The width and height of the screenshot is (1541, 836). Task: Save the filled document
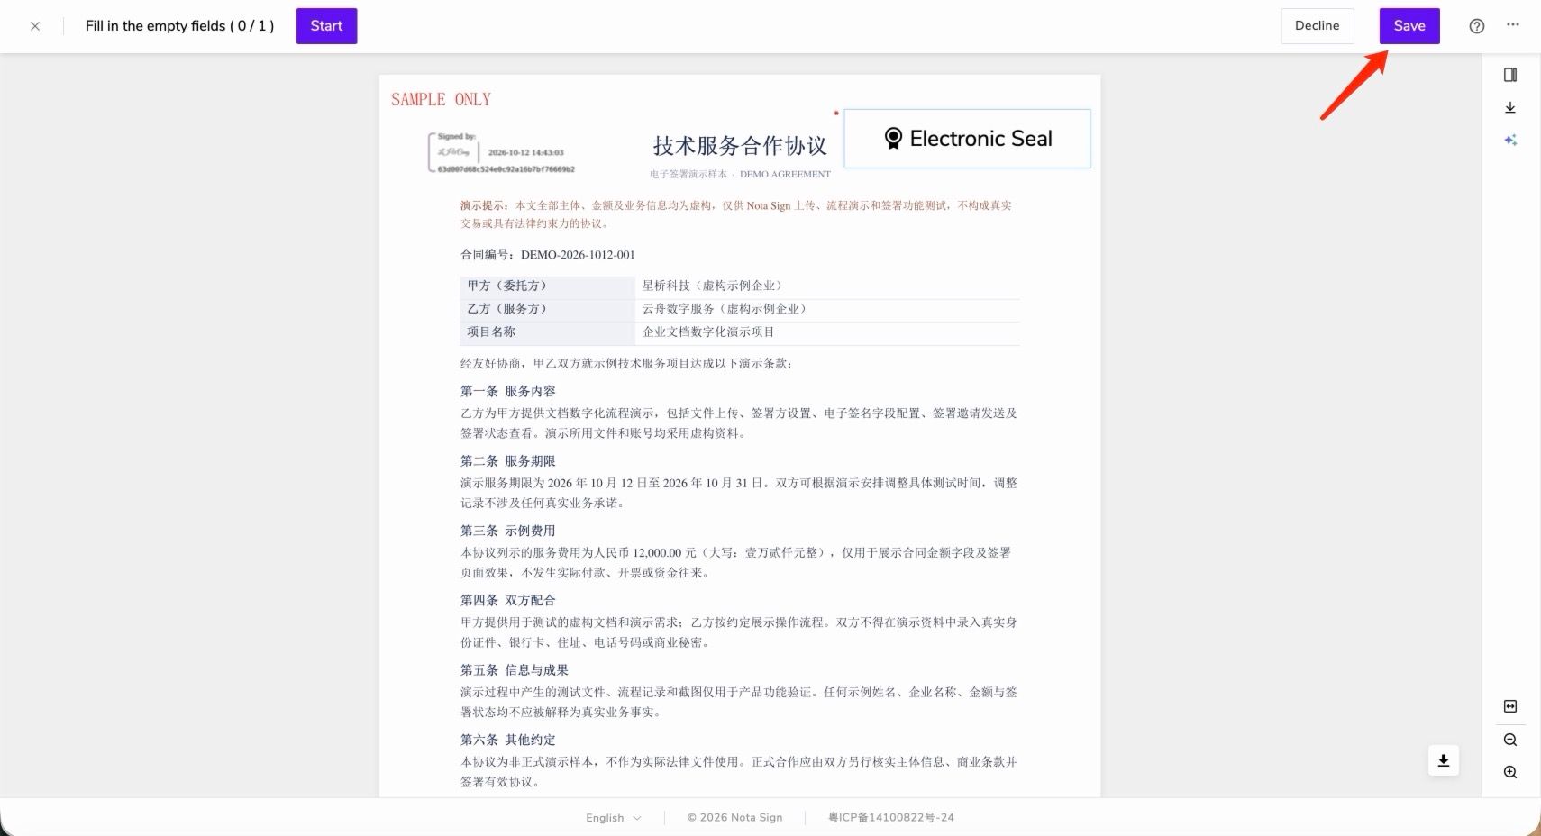1409,26
